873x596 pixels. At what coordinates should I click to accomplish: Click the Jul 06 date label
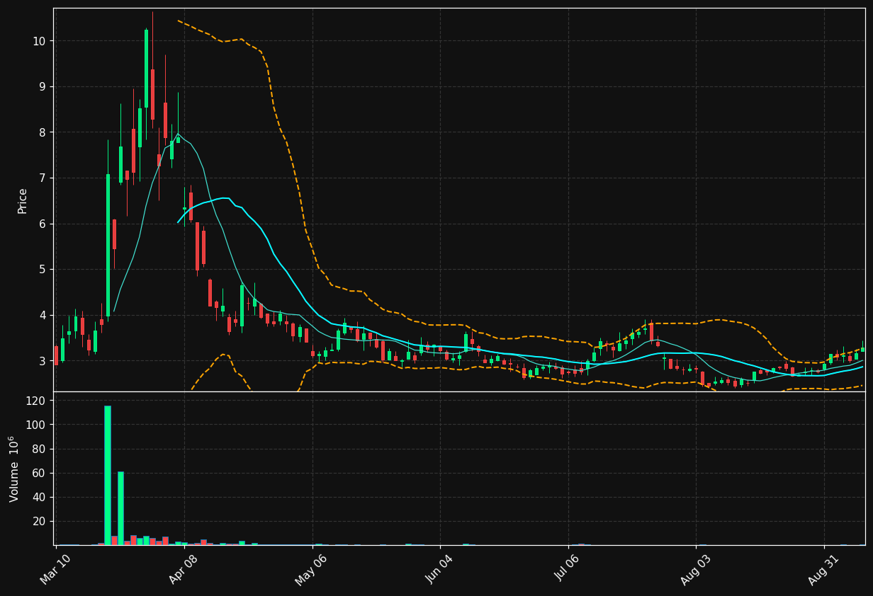tap(568, 569)
